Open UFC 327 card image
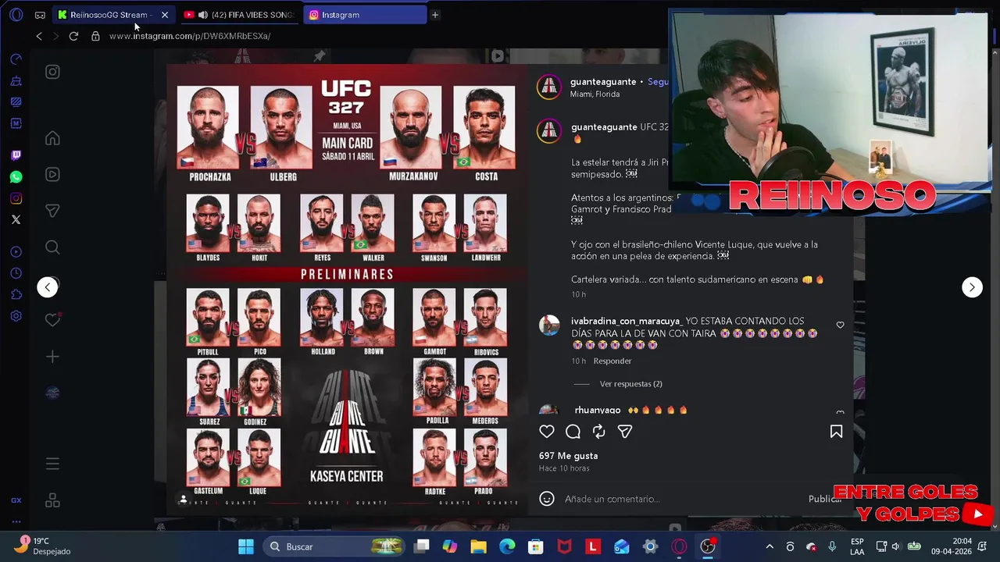This screenshot has height=562, width=1000. [347, 290]
